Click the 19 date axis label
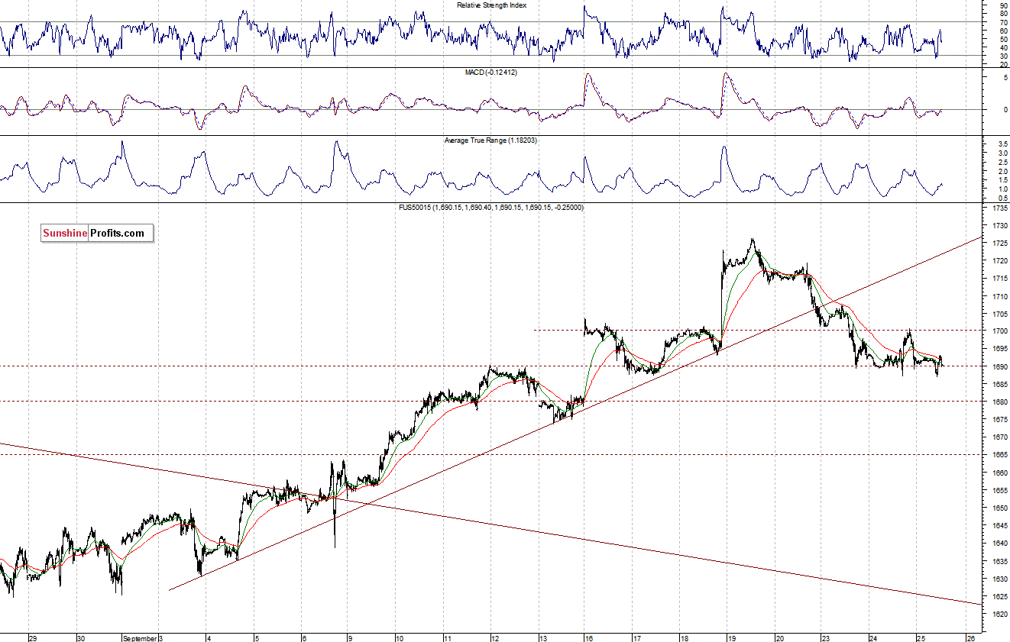The width and height of the screenshot is (1010, 642). coord(731,637)
